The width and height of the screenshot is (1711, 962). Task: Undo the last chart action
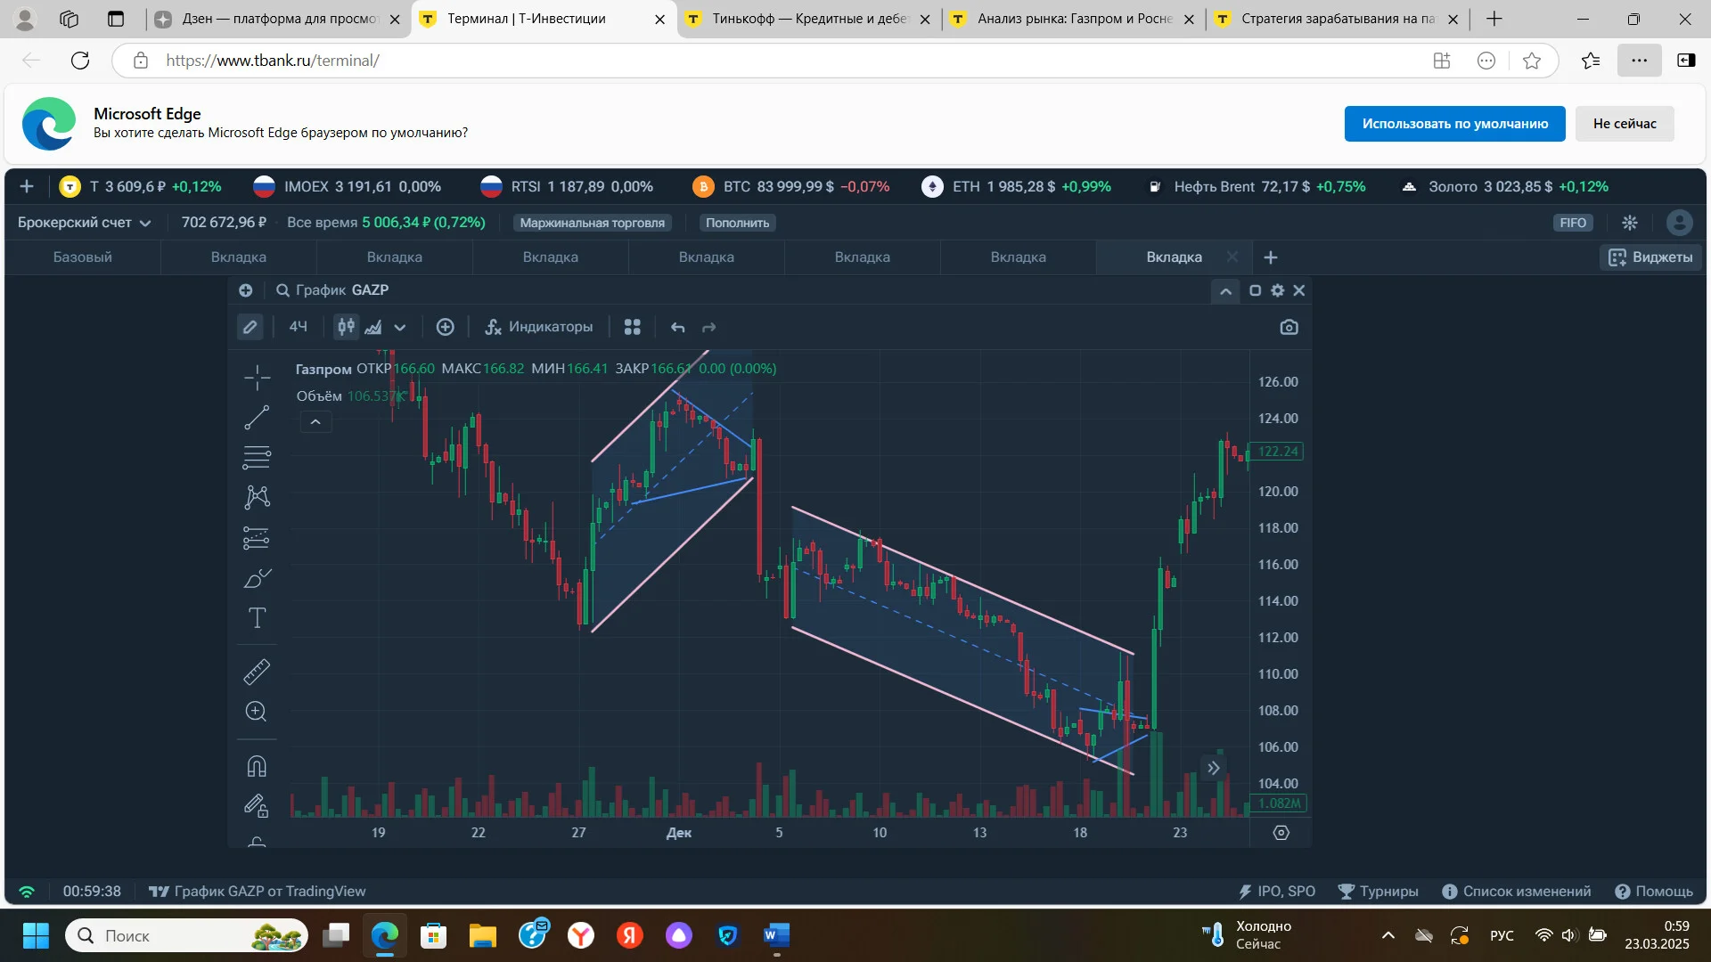click(x=678, y=327)
